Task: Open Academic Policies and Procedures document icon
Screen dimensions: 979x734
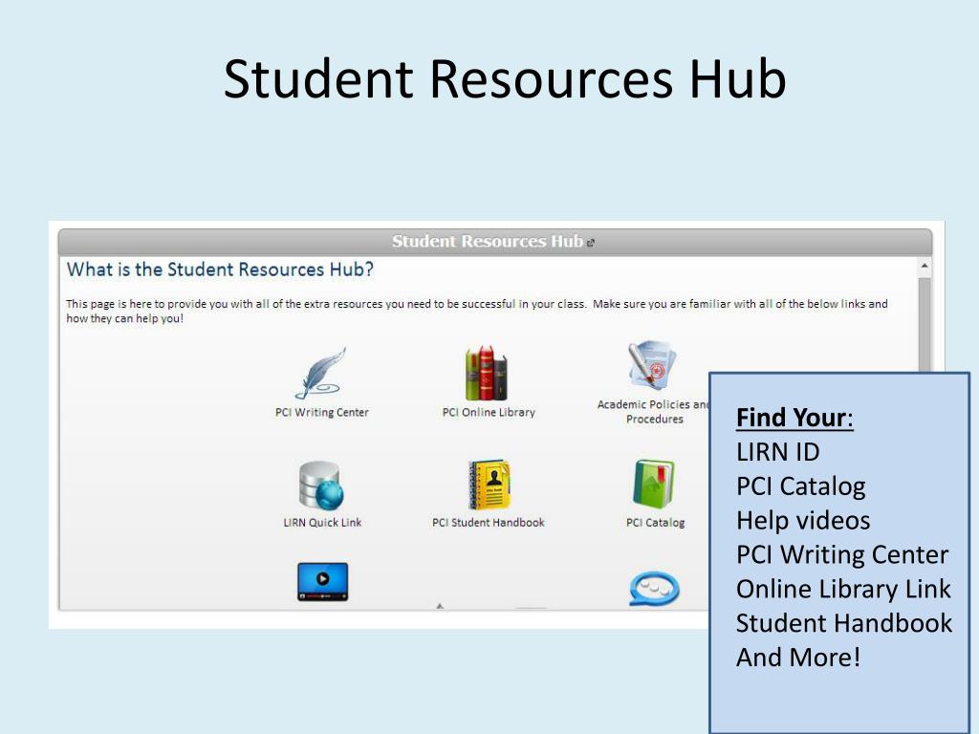Action: pos(652,364)
